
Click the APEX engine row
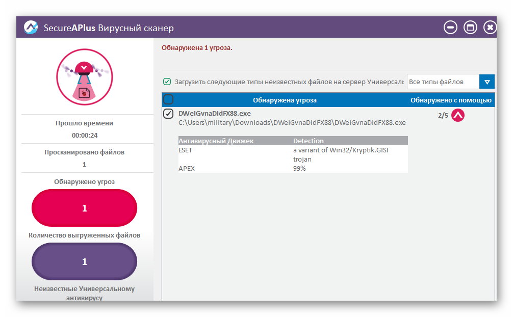(x=293, y=168)
